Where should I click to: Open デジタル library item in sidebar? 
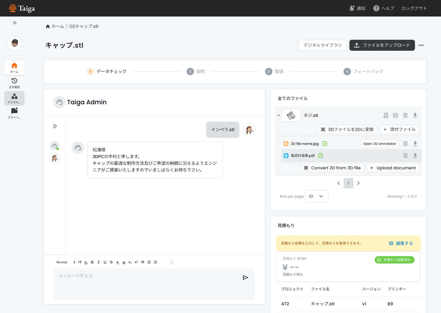(x=14, y=98)
